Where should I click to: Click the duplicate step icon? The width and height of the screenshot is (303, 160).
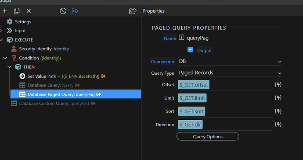pos(17,11)
